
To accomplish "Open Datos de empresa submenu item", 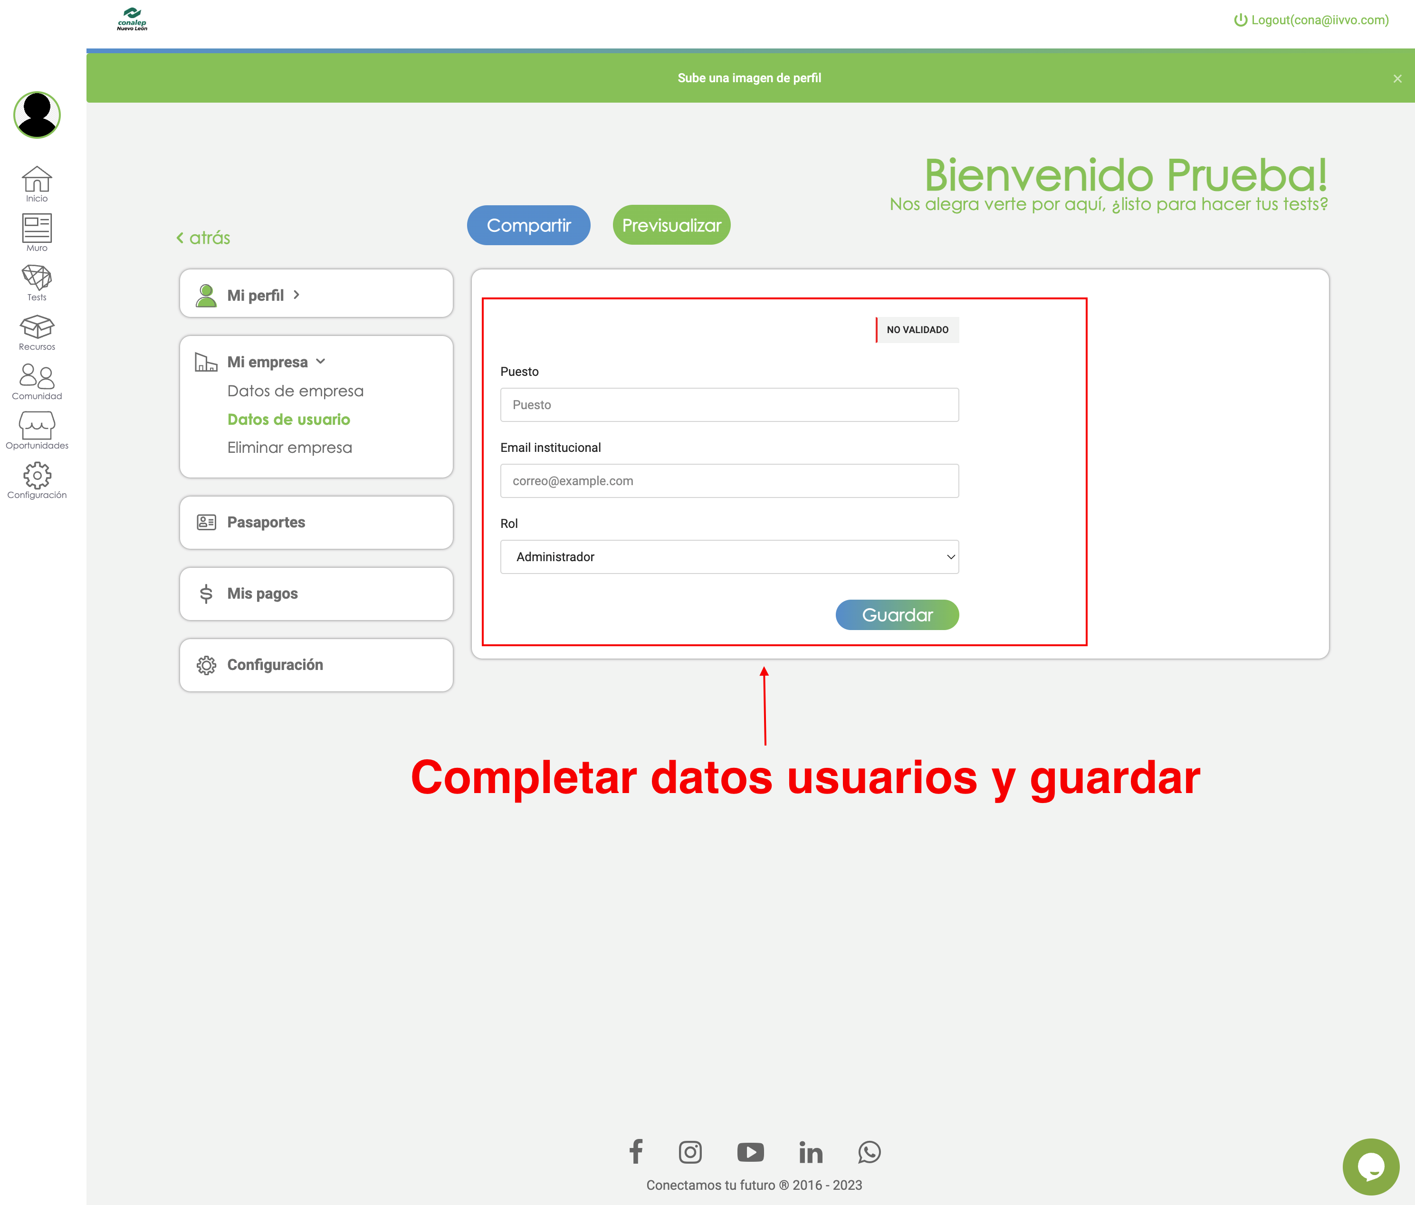I will pos(295,391).
